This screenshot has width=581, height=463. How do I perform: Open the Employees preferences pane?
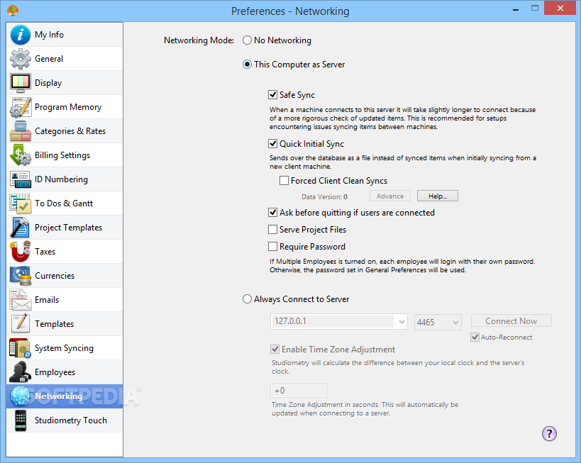(x=65, y=372)
